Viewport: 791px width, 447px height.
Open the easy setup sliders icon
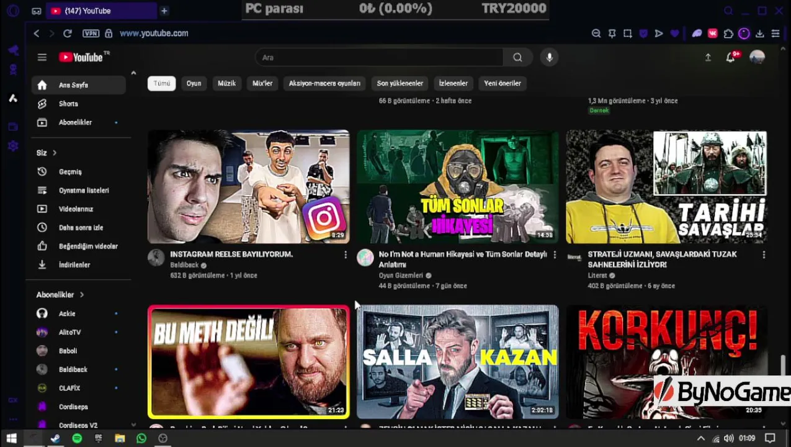tap(775, 34)
